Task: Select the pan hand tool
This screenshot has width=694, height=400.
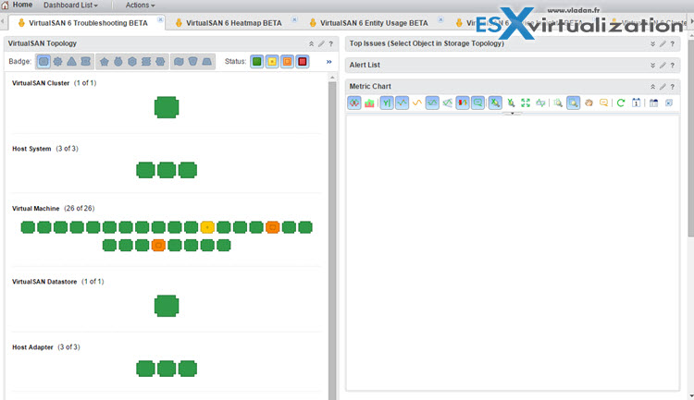Action: 589,103
